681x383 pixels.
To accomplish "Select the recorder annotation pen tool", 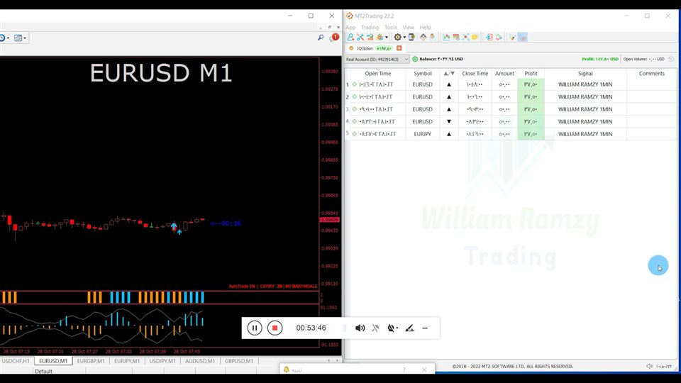I will 409,328.
